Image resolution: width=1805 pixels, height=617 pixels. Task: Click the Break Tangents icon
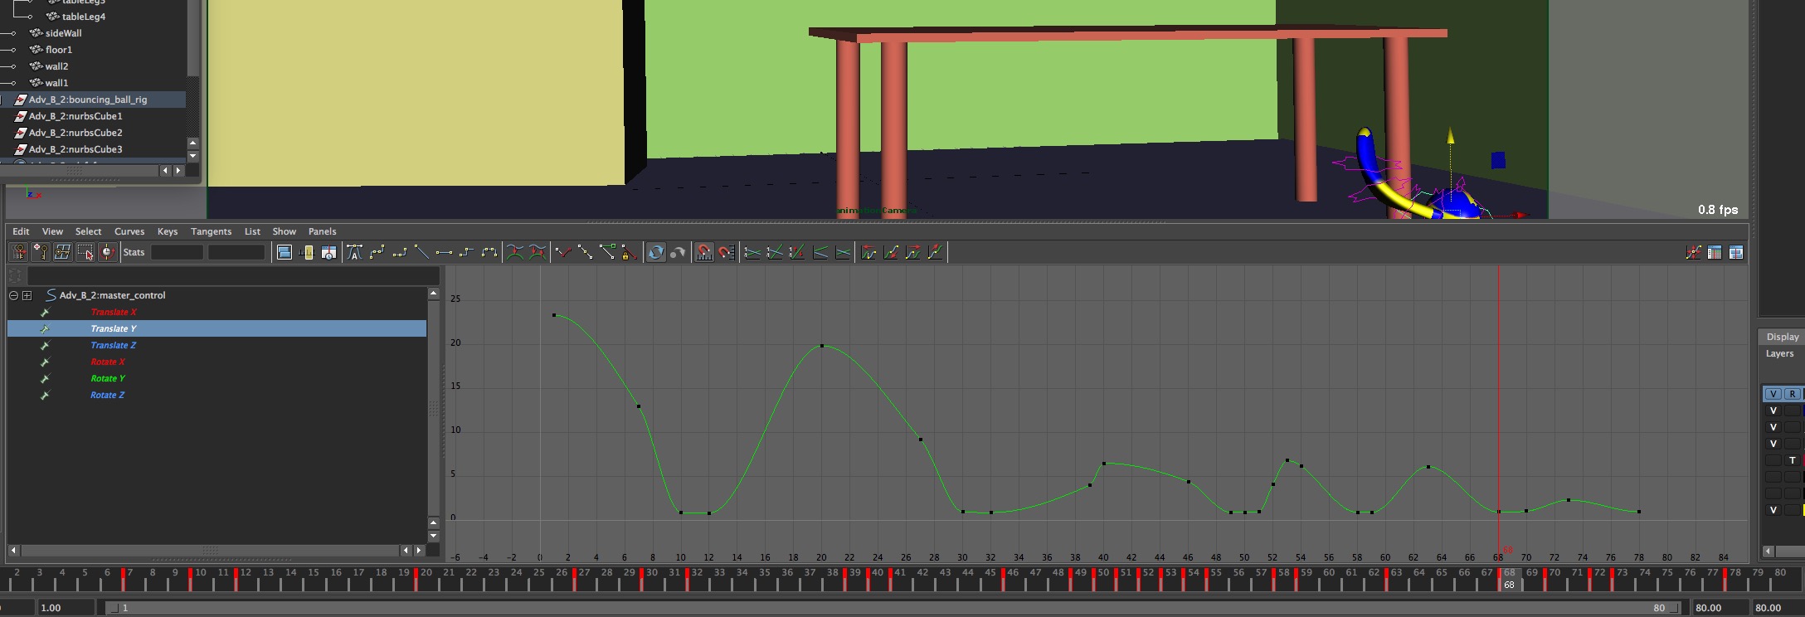tap(562, 252)
